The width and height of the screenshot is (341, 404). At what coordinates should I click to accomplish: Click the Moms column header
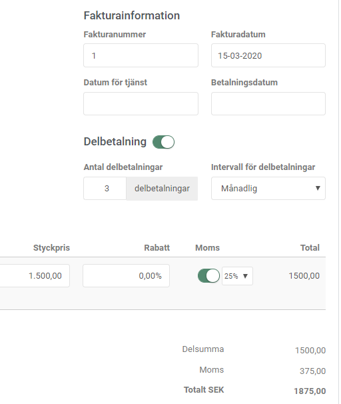tap(207, 247)
